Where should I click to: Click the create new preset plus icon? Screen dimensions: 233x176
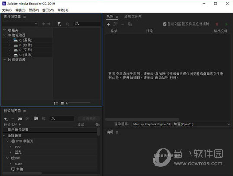click(x=6, y=119)
